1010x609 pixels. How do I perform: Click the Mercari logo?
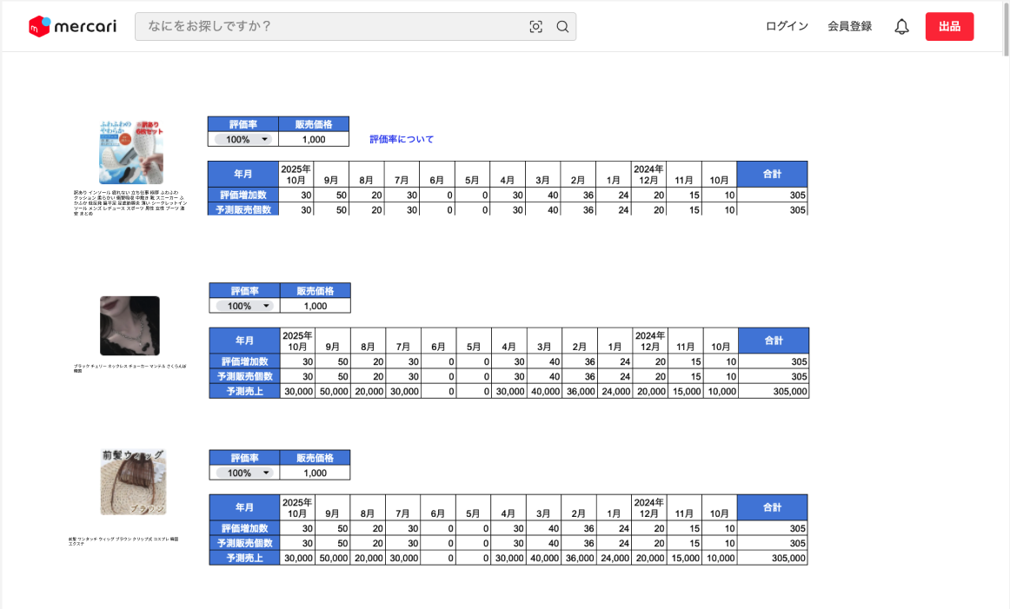tap(73, 27)
